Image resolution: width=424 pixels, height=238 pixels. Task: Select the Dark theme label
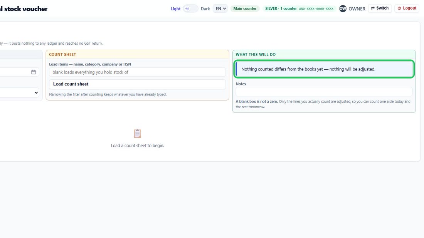pyautogui.click(x=205, y=8)
